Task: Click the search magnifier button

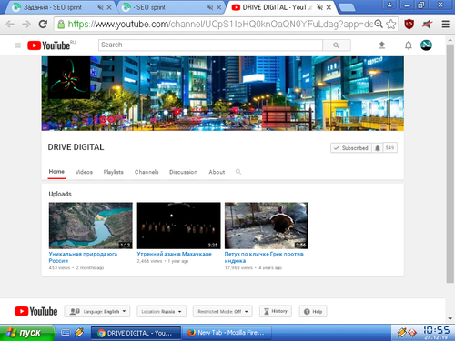Action: click(337, 45)
